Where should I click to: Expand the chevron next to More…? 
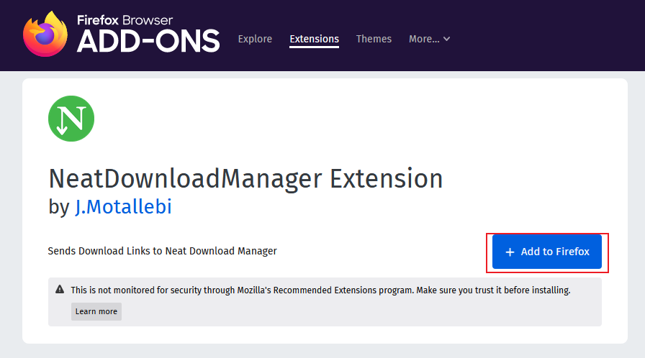point(447,39)
